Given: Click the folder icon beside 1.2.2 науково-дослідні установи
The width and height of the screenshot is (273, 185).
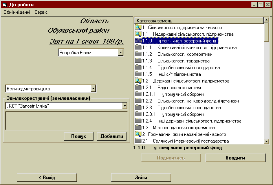Looking at the screenshot, I should 138,101.
